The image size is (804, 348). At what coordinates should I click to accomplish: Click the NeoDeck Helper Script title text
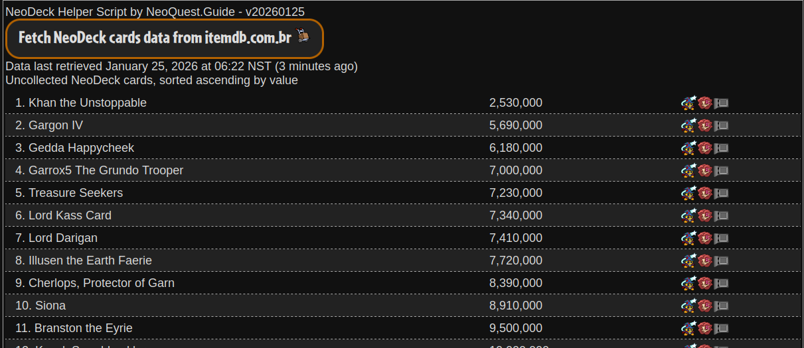pos(155,12)
